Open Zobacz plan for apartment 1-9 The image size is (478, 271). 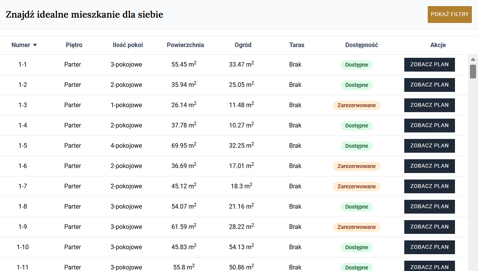tap(429, 227)
